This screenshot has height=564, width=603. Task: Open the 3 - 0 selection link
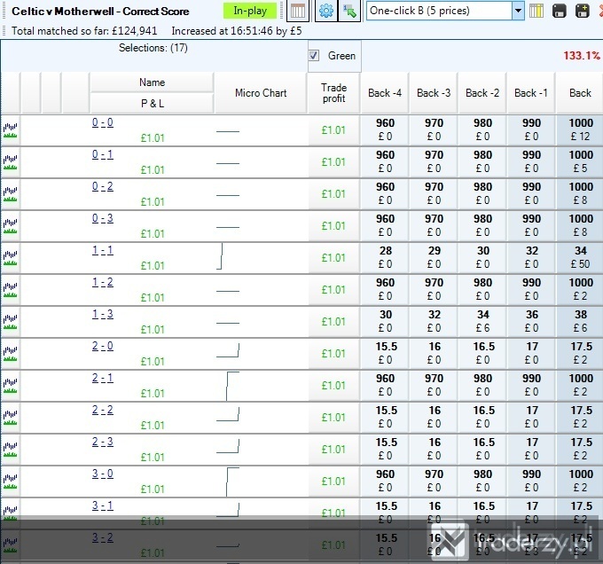click(103, 474)
